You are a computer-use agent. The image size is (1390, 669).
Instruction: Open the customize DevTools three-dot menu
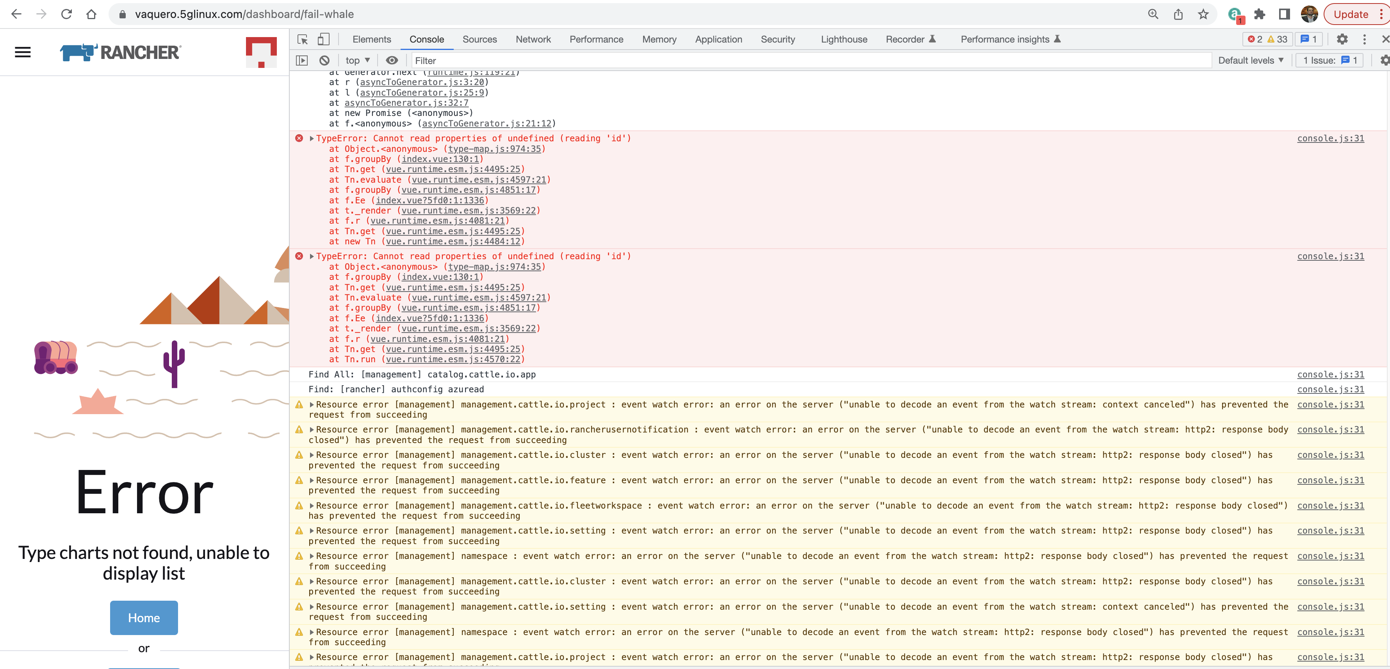(x=1365, y=39)
